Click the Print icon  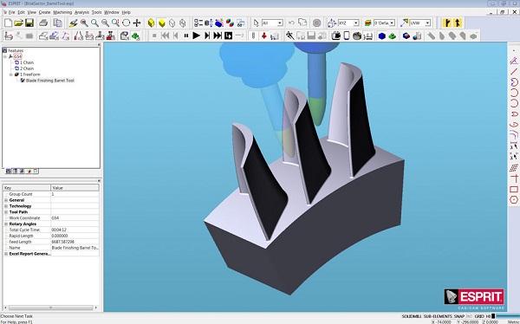click(43, 23)
